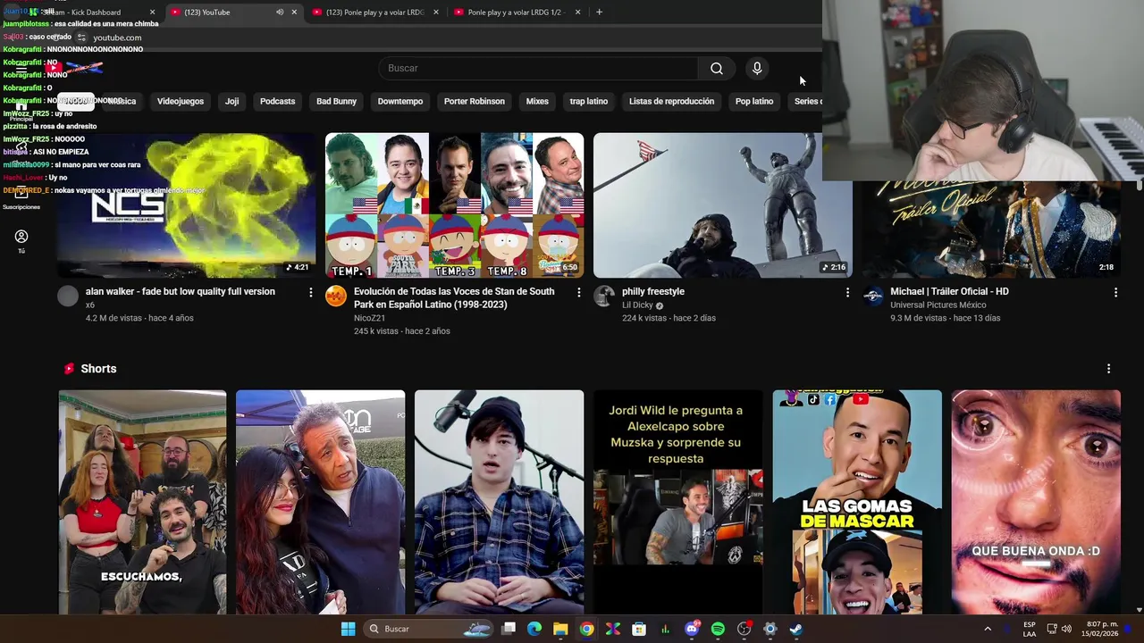Viewport: 1144px width, 643px height.
Task: Open options menu for Michael Tráiler Oficial video
Action: [x=1115, y=292]
